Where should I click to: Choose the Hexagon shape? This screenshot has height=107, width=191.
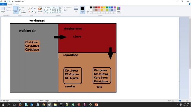pos(53,10)
